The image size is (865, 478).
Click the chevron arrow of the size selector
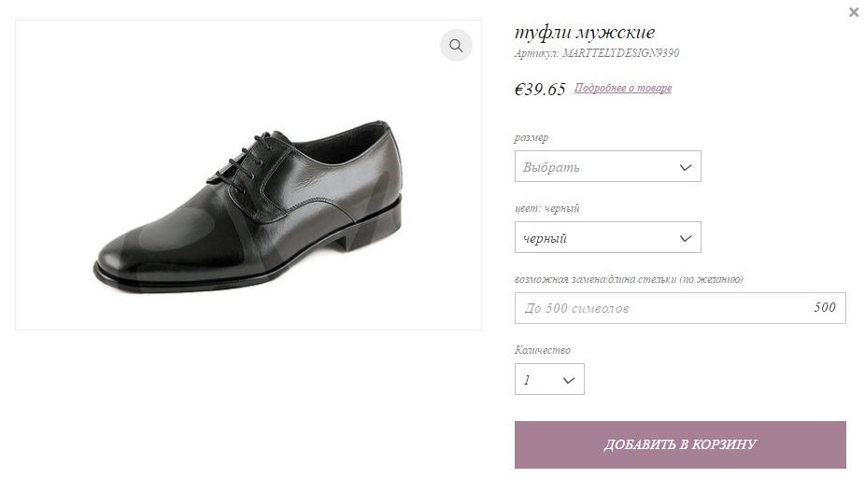[685, 167]
